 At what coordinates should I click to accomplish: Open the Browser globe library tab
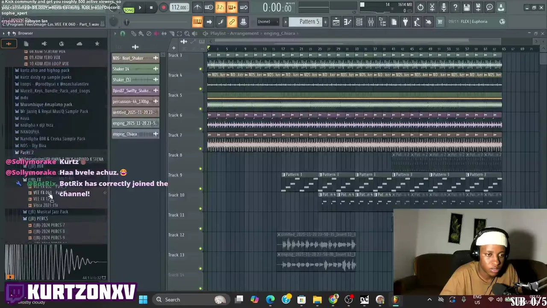(62, 44)
